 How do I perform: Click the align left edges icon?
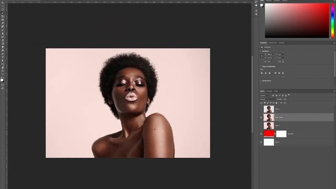(x=262, y=73)
